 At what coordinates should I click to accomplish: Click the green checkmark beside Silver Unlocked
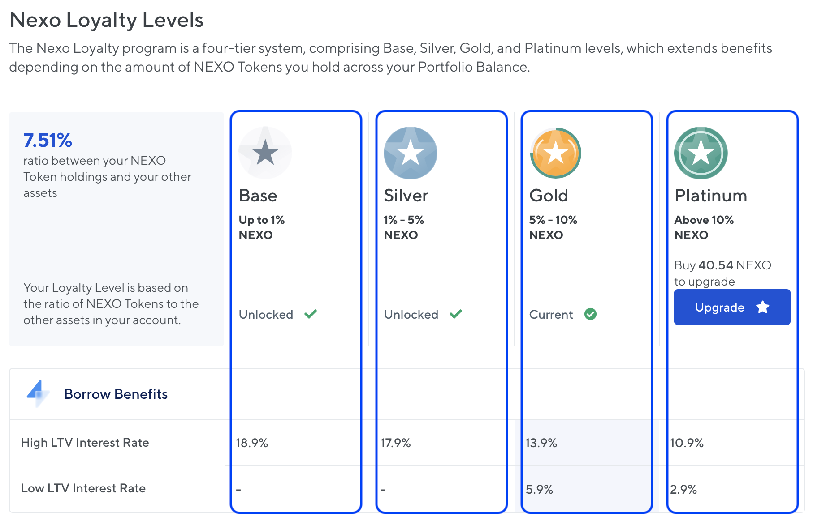point(457,314)
